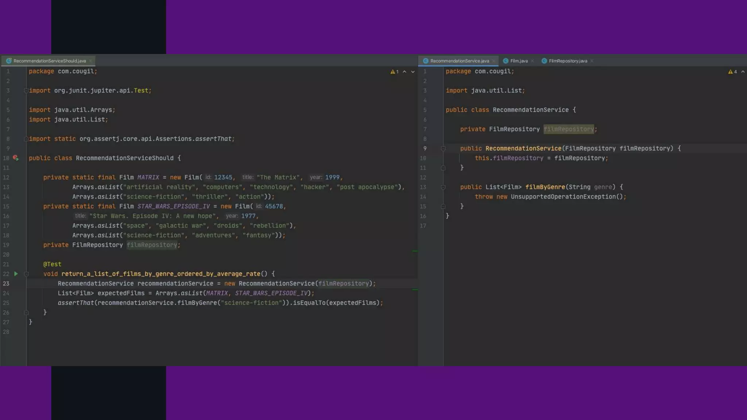
Task: Run test class via line 10 gutter icon
Action: click(16, 158)
